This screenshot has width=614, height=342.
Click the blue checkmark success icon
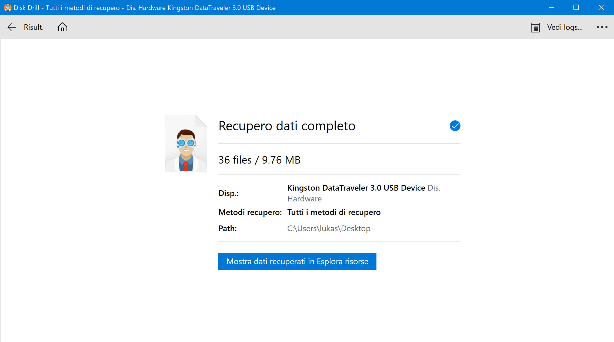(455, 125)
